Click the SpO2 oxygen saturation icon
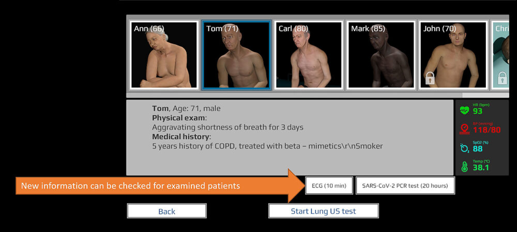517x232 pixels. pyautogui.click(x=464, y=148)
